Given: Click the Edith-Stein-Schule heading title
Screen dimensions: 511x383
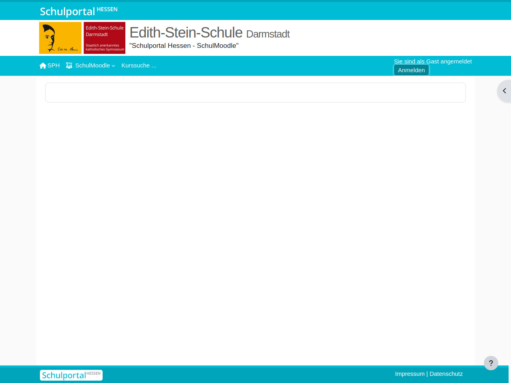Looking at the screenshot, I should pos(186,33).
